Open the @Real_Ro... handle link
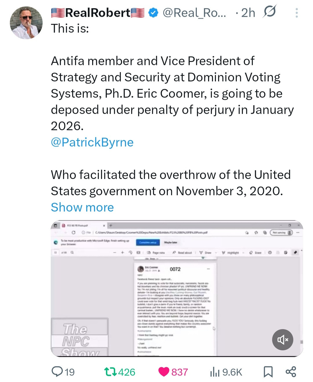The height and width of the screenshot is (382, 313). (194, 13)
